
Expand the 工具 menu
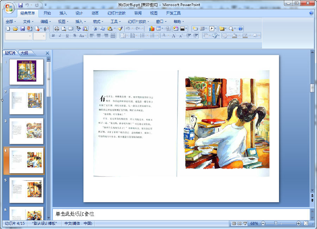[116, 22]
